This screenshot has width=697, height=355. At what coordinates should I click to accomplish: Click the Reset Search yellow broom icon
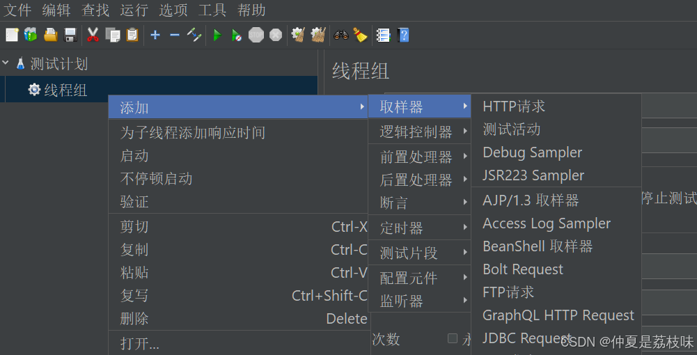(361, 35)
